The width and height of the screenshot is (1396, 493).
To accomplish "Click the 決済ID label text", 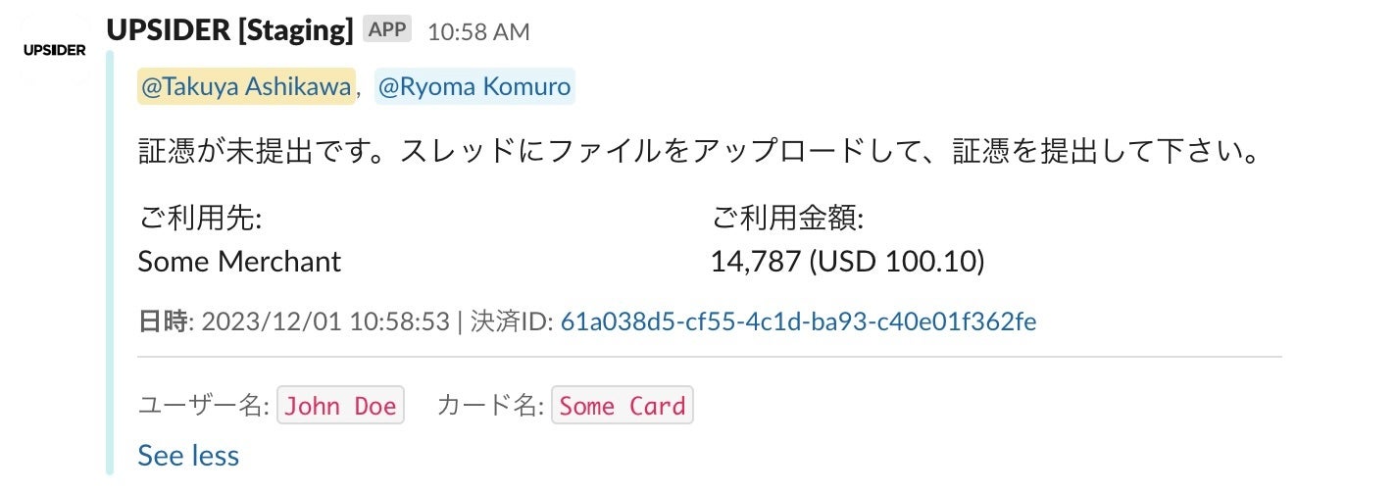I will (x=512, y=321).
